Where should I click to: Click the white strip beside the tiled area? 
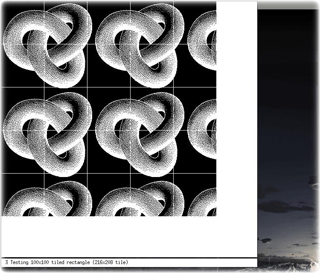237,108
